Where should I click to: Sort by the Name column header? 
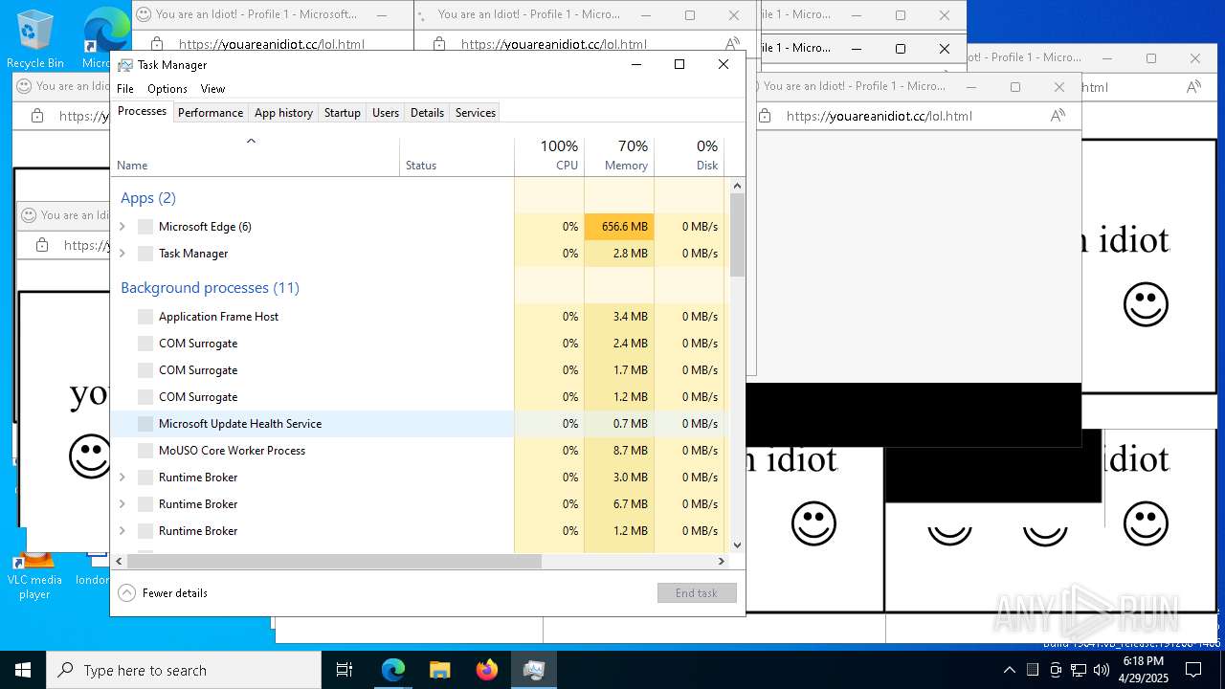point(255,155)
